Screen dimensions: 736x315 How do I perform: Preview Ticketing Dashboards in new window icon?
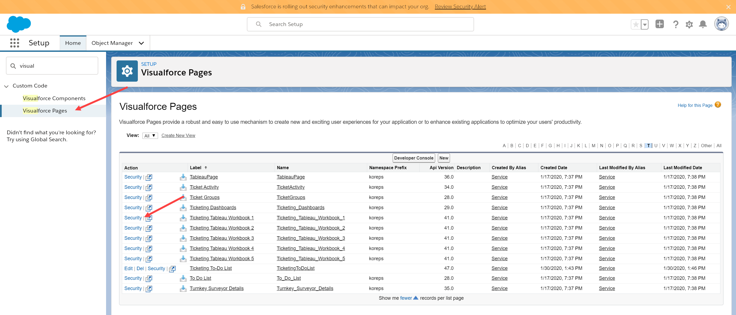click(x=149, y=208)
